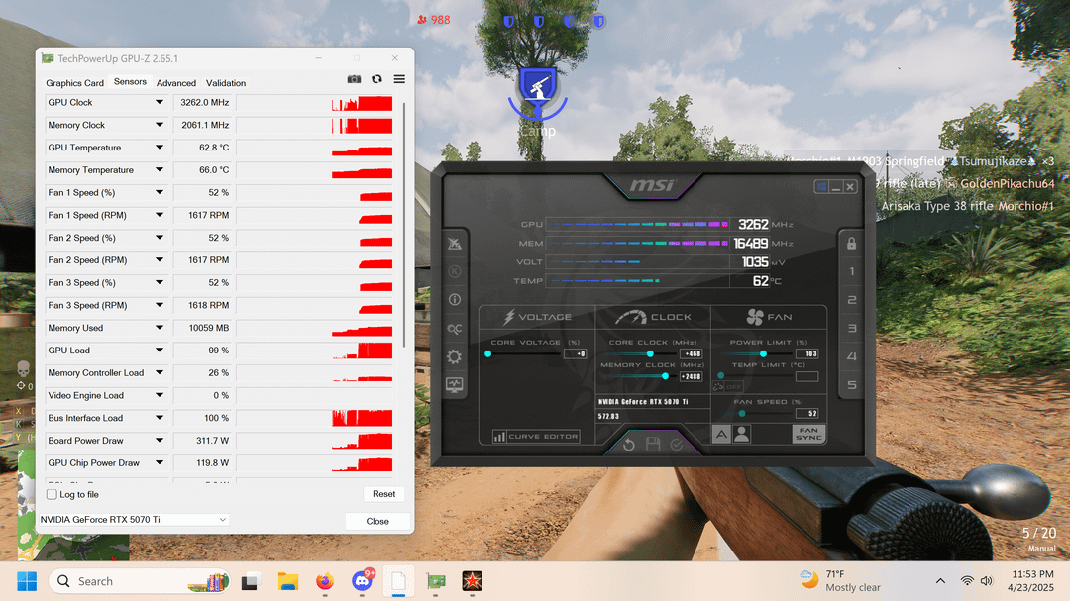The width and height of the screenshot is (1070, 601).
Task: Select Afterburner profile slot 4
Action: [x=852, y=356]
